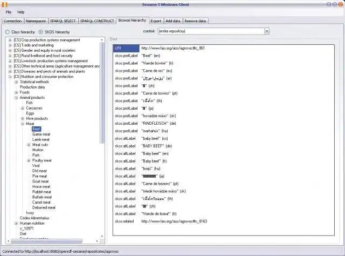Open the Help menu

[21, 12]
